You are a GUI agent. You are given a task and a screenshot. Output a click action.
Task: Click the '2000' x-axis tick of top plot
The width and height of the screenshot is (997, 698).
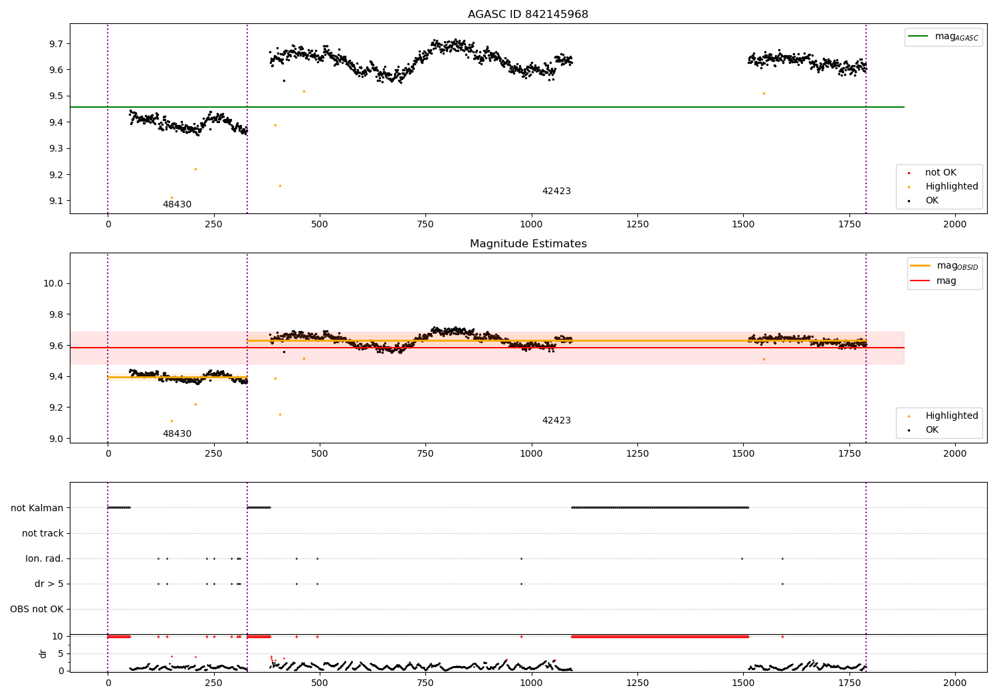pos(955,225)
